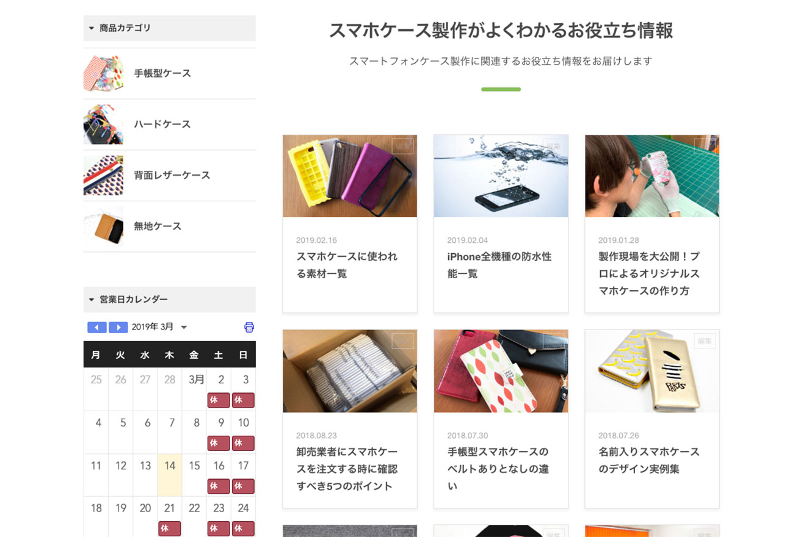Click the 編集 edit icon on the 名前入り article
The height and width of the screenshot is (537, 806).
pyautogui.click(x=706, y=341)
